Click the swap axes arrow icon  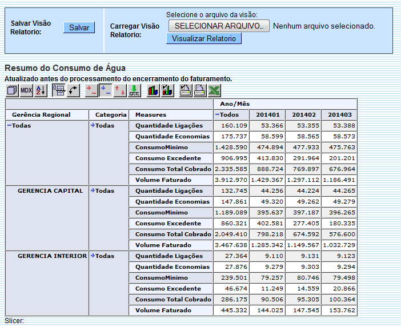73,90
